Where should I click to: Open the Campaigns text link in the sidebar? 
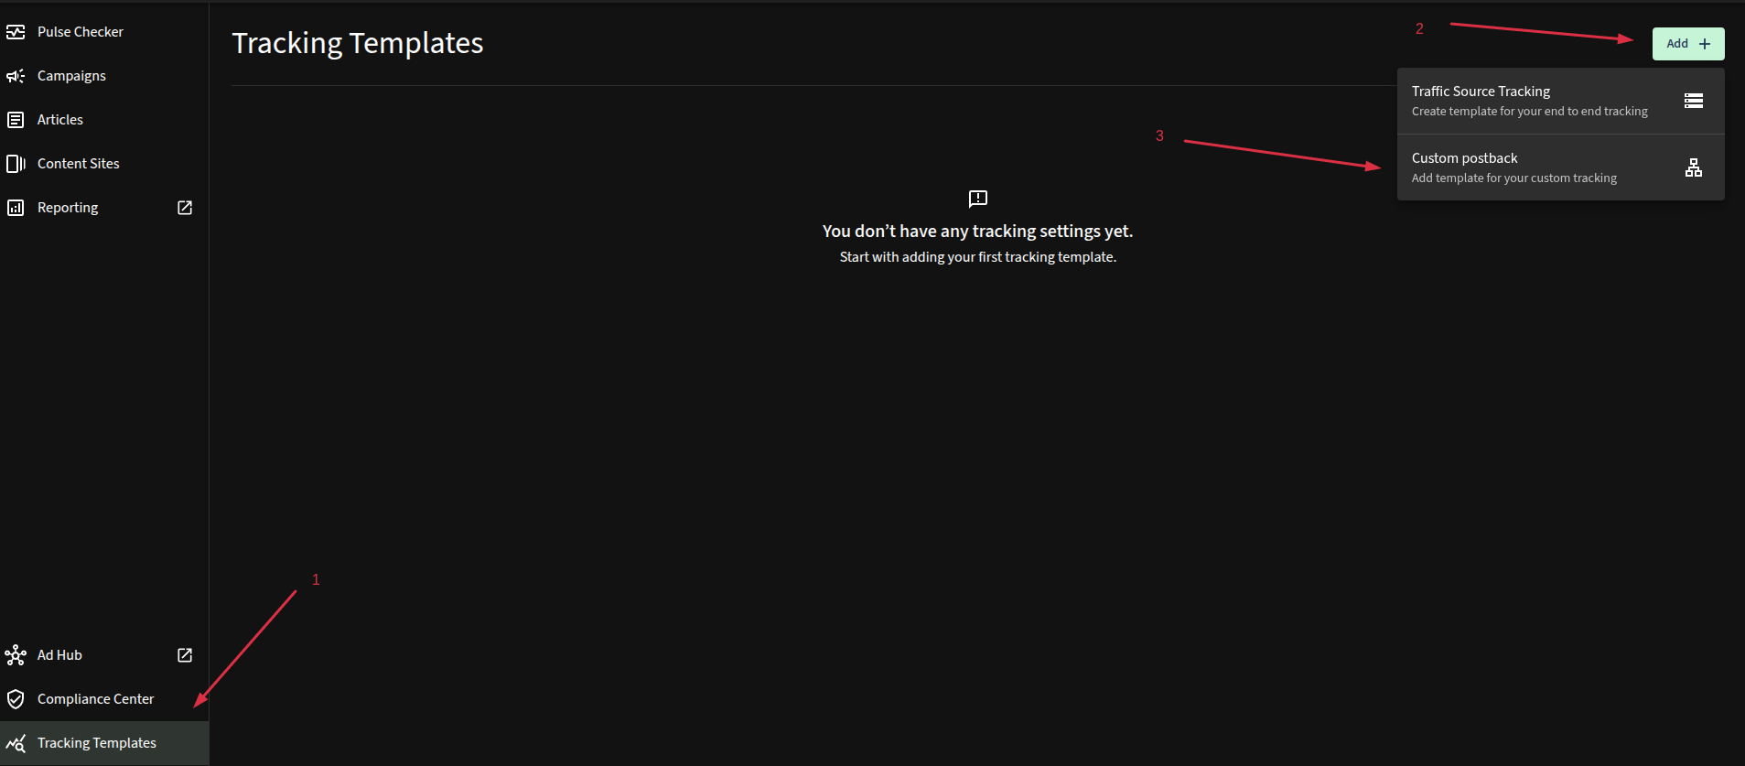(71, 76)
